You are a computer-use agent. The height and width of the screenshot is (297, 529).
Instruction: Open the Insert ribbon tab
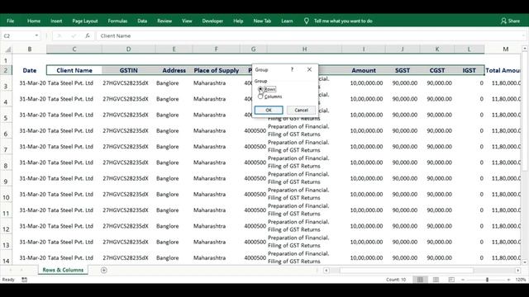click(56, 21)
